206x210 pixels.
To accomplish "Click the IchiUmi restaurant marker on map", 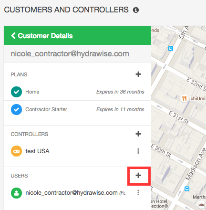I will [x=184, y=99].
